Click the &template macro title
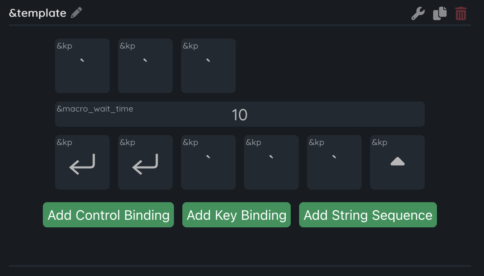Image resolution: width=484 pixels, height=276 pixels. pos(38,13)
